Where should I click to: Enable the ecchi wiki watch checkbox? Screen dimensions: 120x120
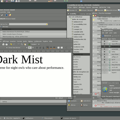(104, 67)
